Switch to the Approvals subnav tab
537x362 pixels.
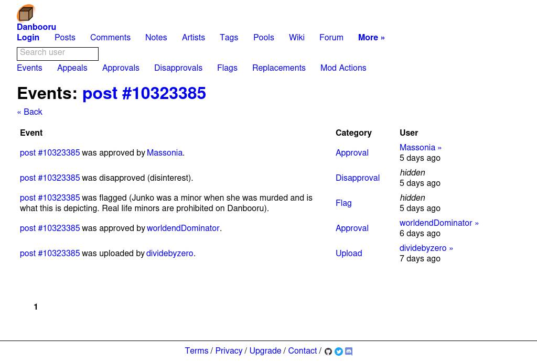(121, 69)
